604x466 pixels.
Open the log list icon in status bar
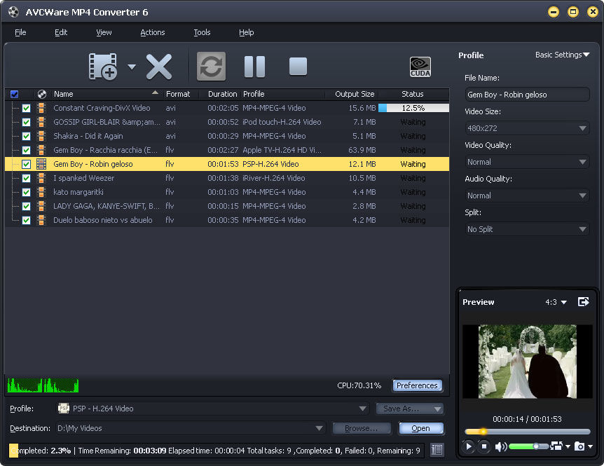437,450
